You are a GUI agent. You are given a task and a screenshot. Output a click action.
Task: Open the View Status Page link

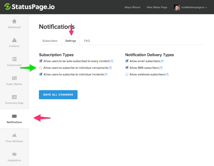coord(157,7)
